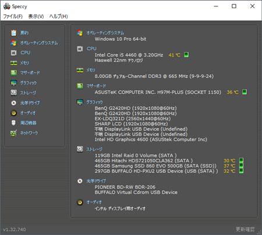The width and height of the screenshot is (262, 235).
Task: Click the 30 °C Hitachi temperature value
Action: point(229,161)
